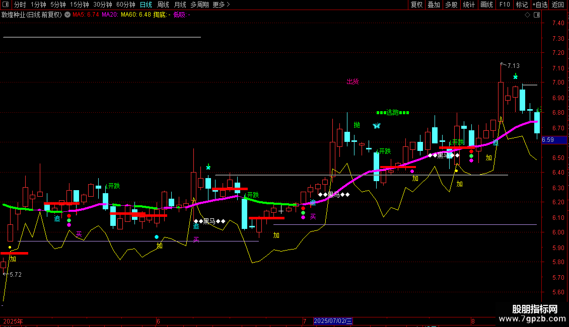Click the 7.40 price axis label

coord(558,23)
